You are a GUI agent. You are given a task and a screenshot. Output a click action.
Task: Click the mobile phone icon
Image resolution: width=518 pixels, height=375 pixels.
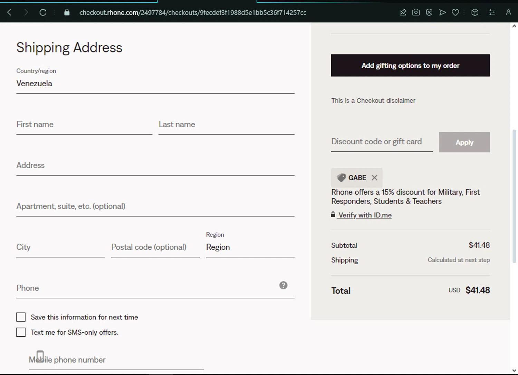[40, 356]
